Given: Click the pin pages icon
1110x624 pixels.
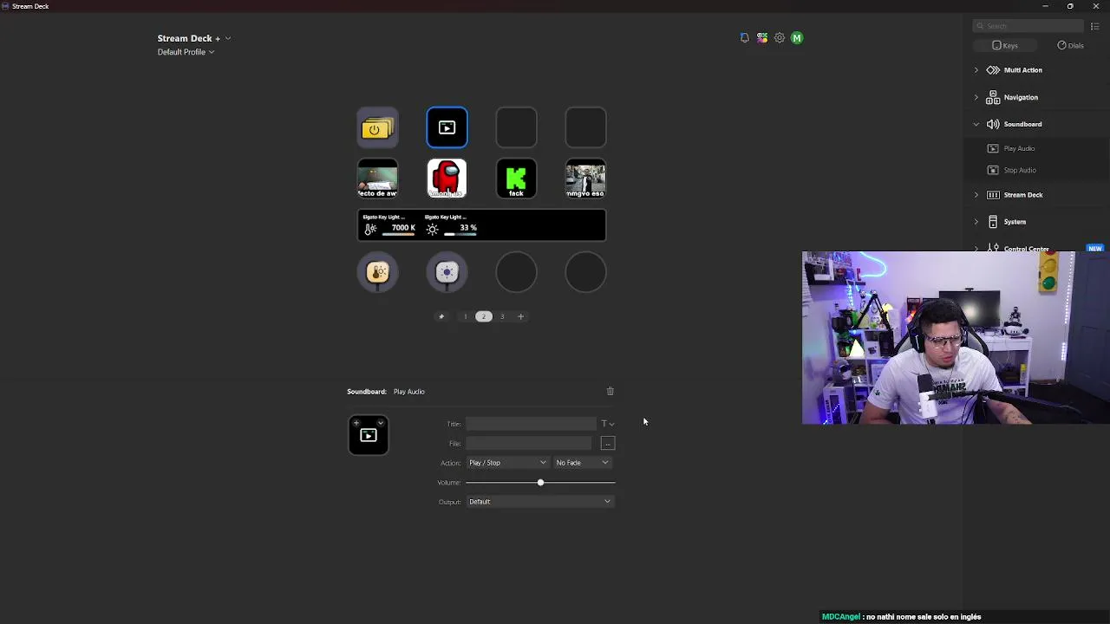Looking at the screenshot, I should [441, 316].
